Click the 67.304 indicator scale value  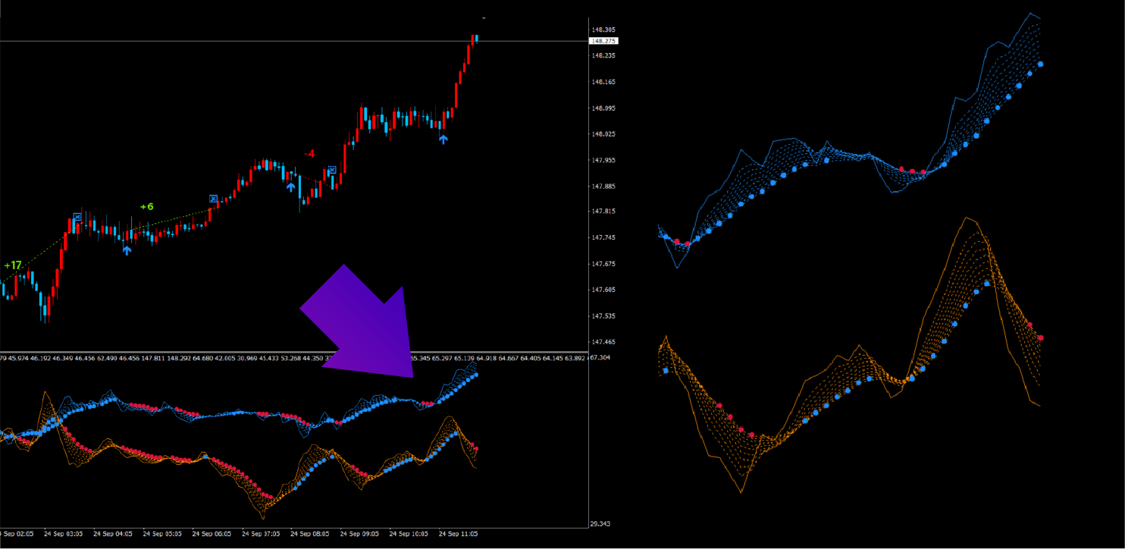click(600, 358)
